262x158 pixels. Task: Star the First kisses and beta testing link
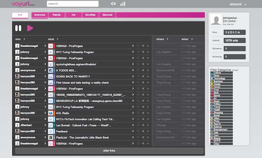(148, 82)
